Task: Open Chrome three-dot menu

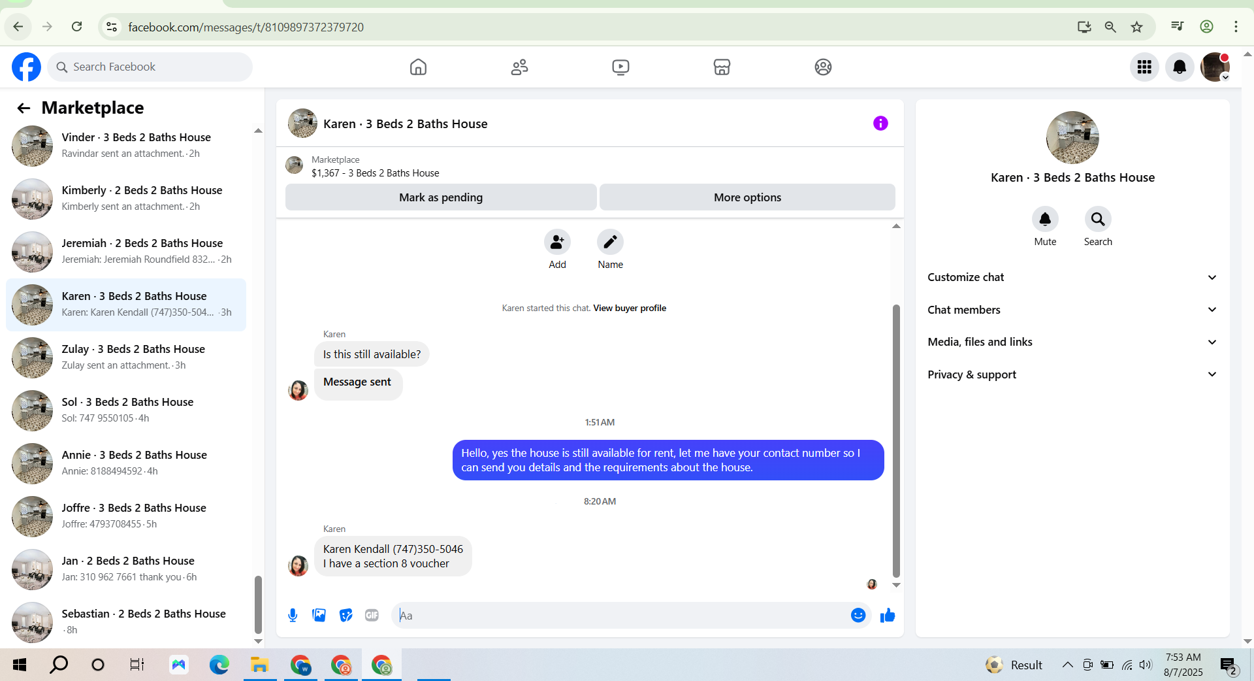Action: pos(1236,27)
